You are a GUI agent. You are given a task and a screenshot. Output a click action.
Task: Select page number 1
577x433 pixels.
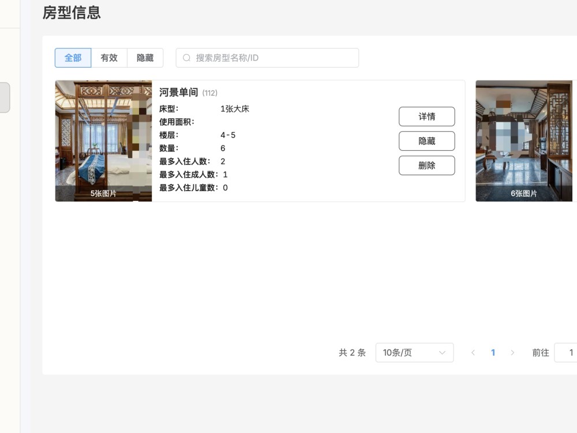(493, 353)
